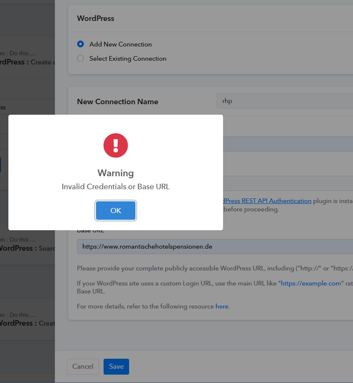Open the https://example.com link
This screenshot has height=383, width=353.
tap(311, 283)
